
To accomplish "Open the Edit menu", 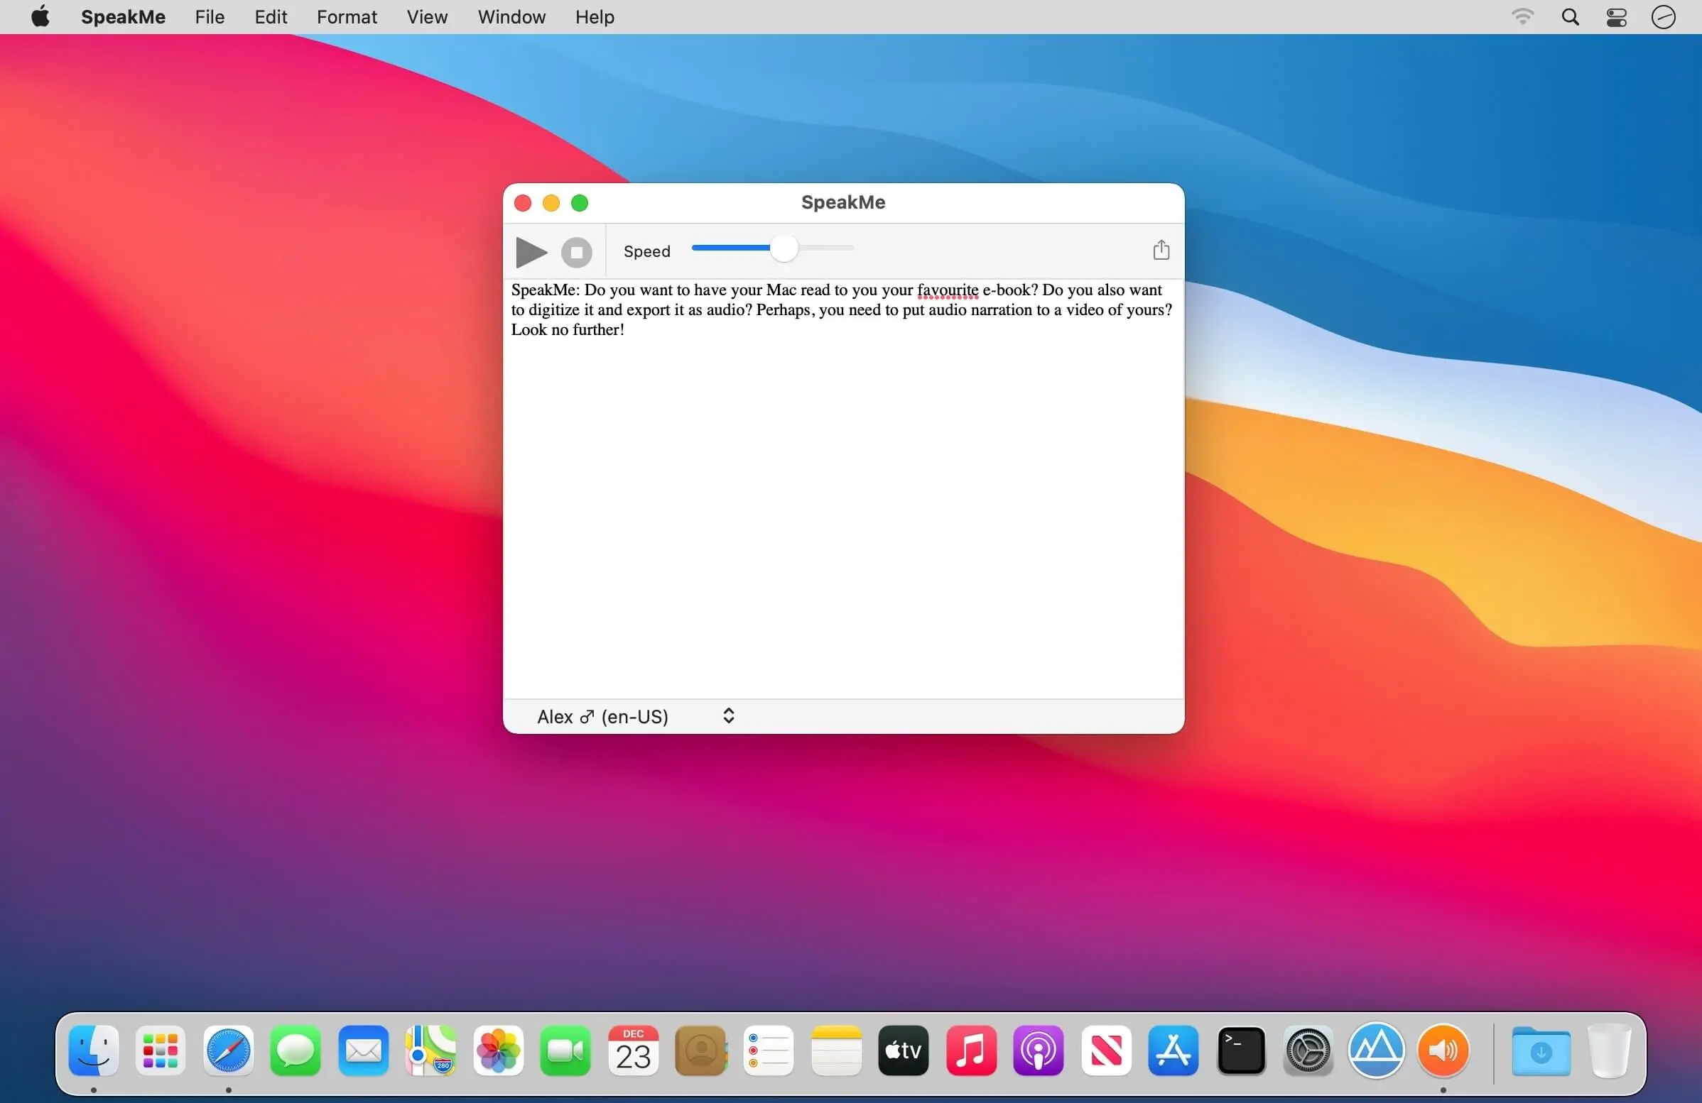I will coord(271,16).
